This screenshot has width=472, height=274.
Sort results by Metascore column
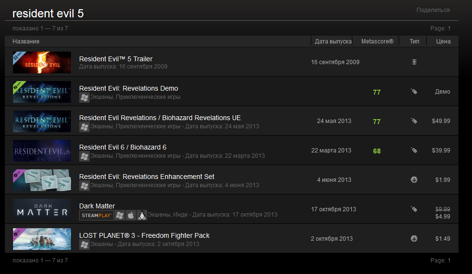pyautogui.click(x=377, y=41)
